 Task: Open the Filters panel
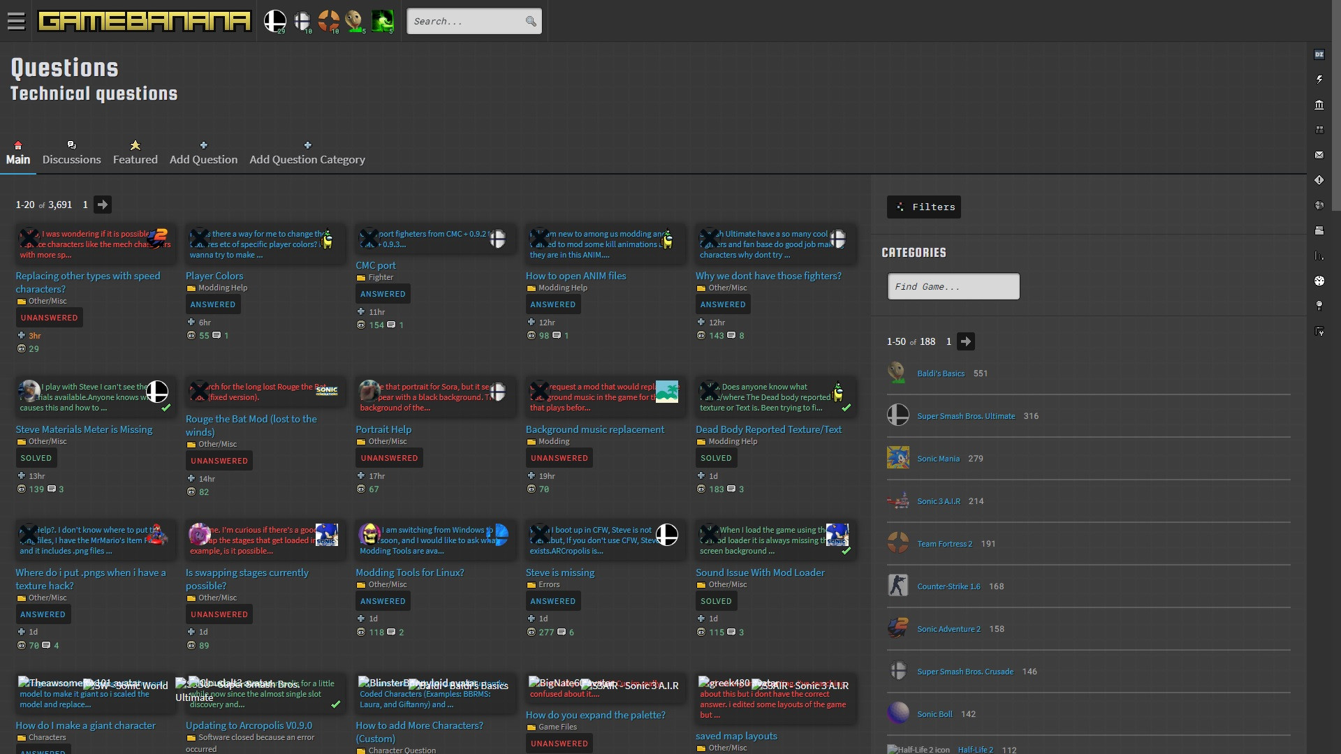coord(923,207)
